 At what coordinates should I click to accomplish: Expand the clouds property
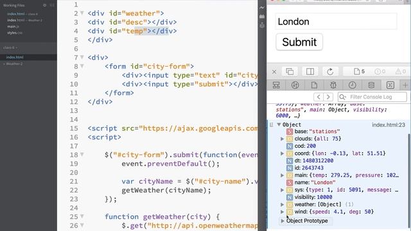[283, 139]
